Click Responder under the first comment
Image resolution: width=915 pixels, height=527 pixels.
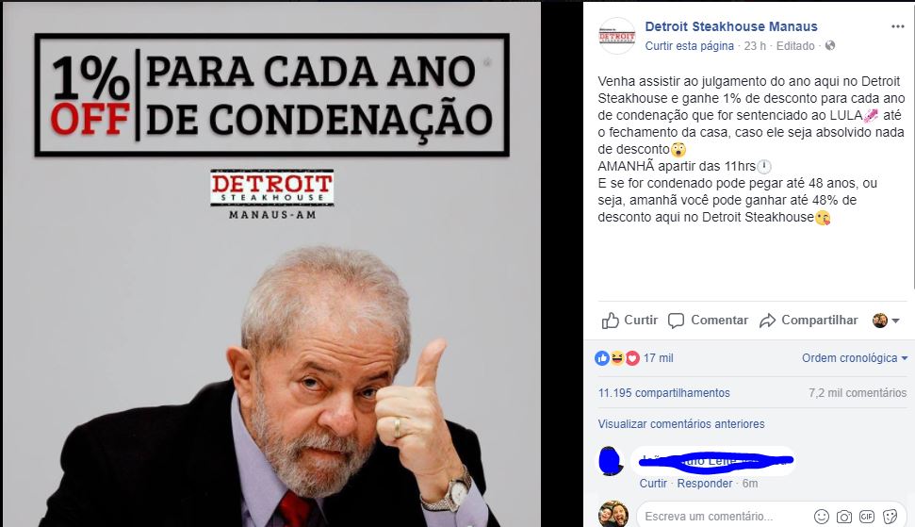(x=704, y=484)
